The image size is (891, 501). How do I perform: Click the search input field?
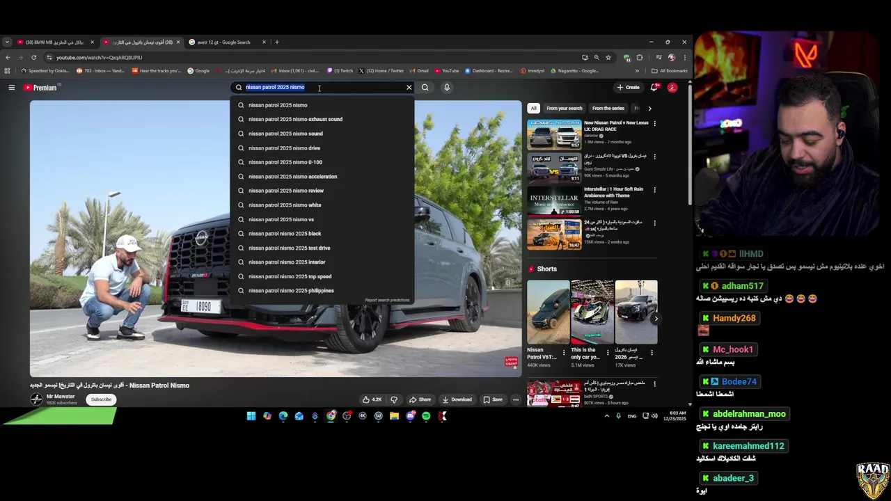pyautogui.click(x=324, y=88)
